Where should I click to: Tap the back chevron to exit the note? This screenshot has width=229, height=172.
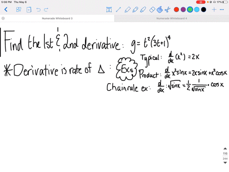[6, 10]
